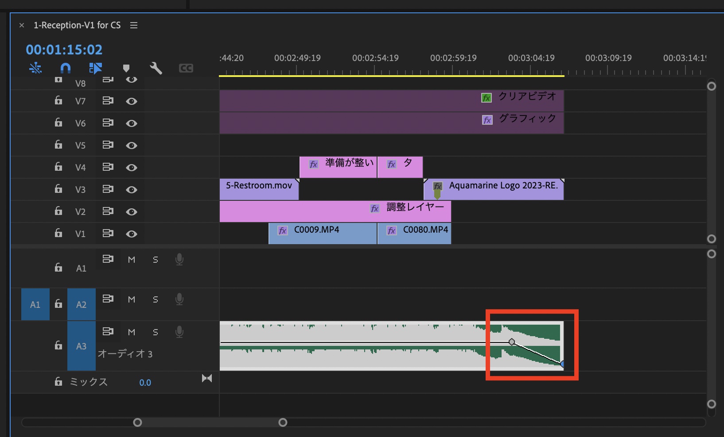Open the sequence panel hamburger menu

pyautogui.click(x=134, y=26)
